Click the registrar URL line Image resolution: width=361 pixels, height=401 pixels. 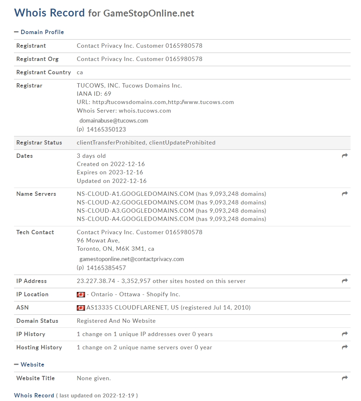tap(155, 102)
